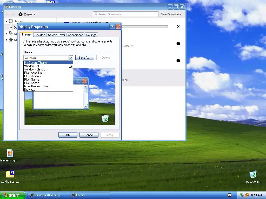Go back using Library back arrow
Viewport: 266px width, 199px height.
pyautogui.click(x=7, y=14)
